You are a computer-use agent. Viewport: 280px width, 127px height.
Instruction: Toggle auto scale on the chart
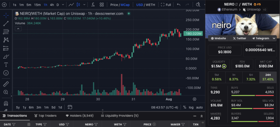click(x=199, y=107)
